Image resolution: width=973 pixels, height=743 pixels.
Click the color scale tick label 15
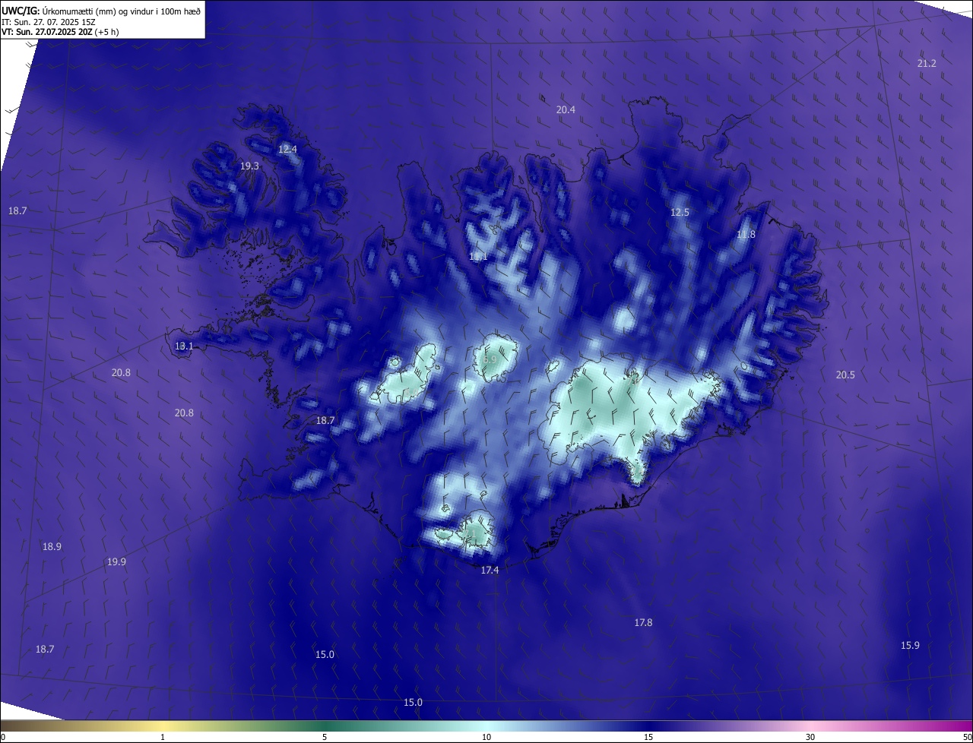click(x=648, y=737)
